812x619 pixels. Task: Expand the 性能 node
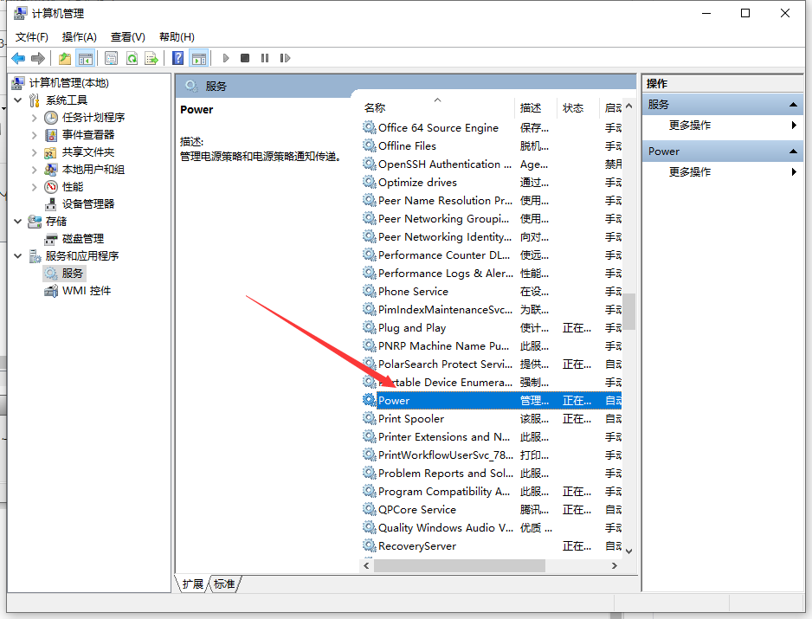click(34, 186)
